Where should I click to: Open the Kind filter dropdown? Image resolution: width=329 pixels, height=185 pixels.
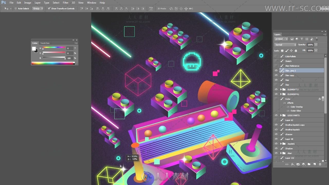coord(282,39)
